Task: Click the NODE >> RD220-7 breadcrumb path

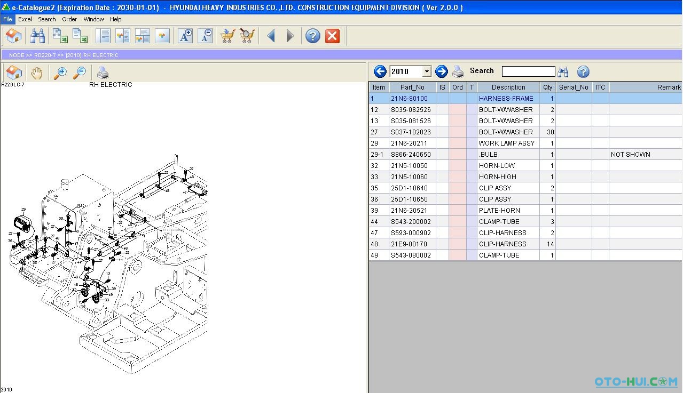Action: tap(64, 55)
